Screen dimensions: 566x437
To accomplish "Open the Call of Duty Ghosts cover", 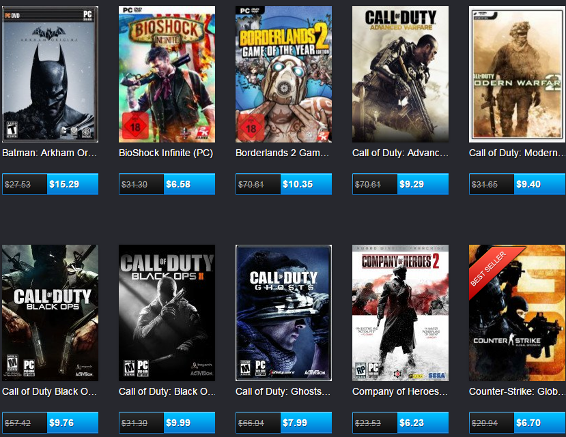I will 283,313.
